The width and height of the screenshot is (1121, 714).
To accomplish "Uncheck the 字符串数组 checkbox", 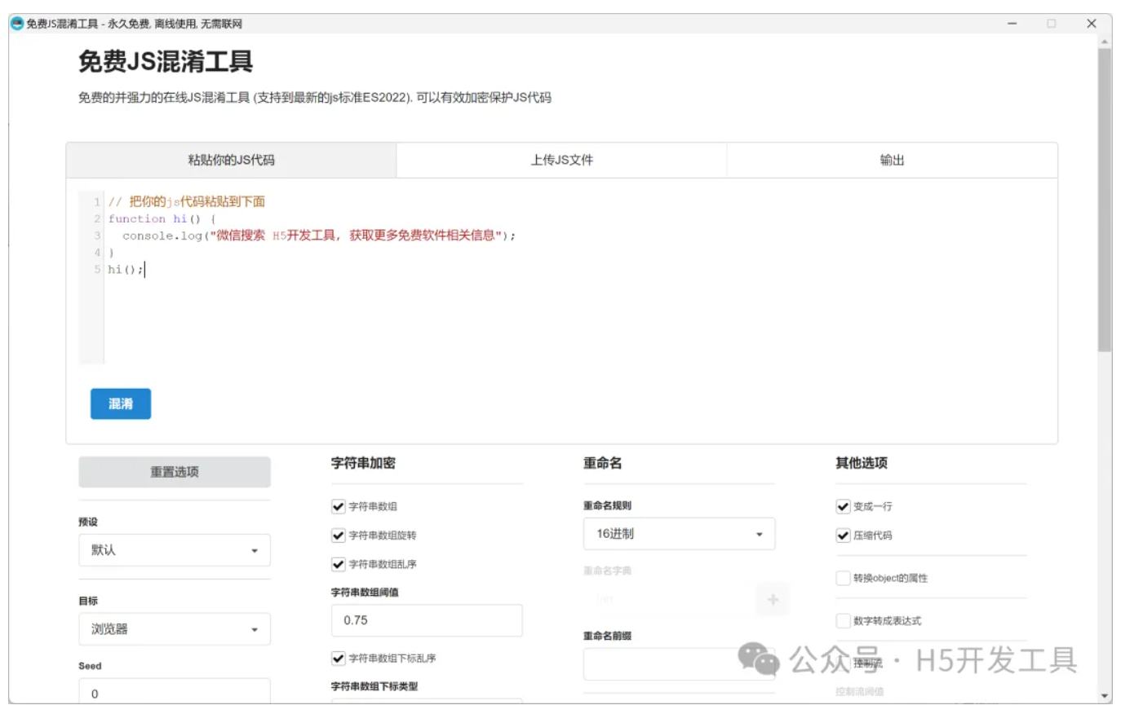I will pyautogui.click(x=339, y=506).
